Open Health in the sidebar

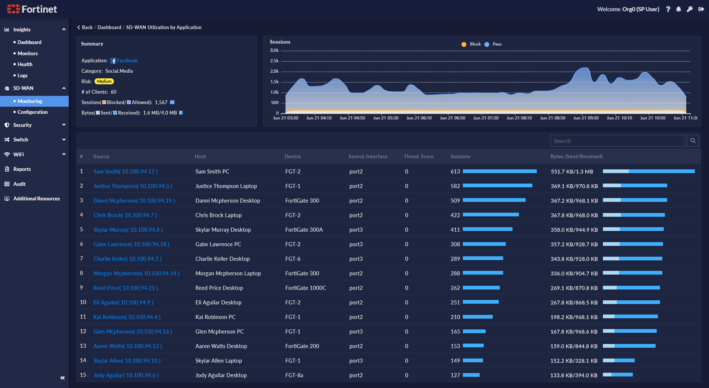click(25, 64)
